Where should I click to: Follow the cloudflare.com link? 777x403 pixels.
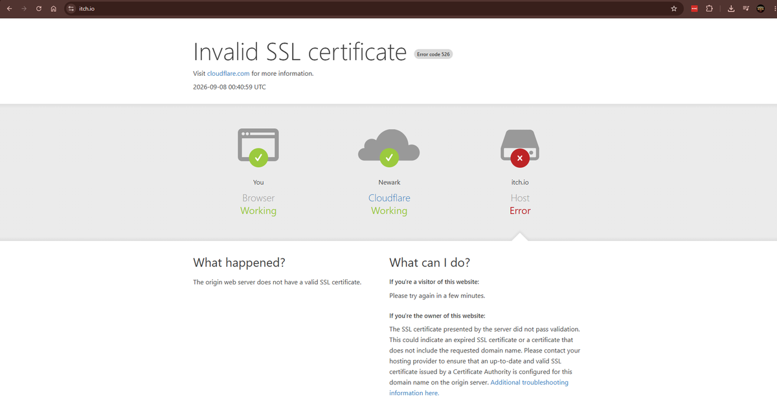point(228,73)
